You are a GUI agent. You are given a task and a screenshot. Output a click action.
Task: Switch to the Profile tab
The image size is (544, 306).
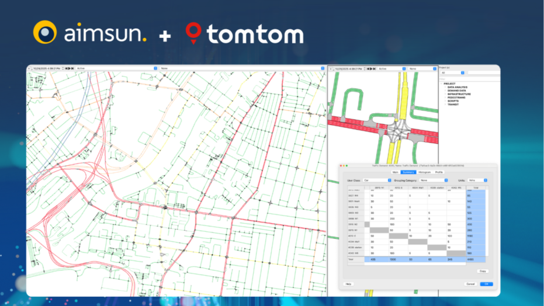[x=439, y=172]
